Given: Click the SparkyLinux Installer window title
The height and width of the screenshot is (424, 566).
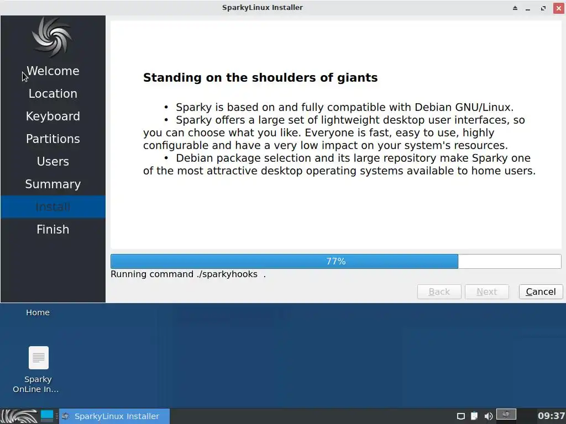Looking at the screenshot, I should point(263,8).
